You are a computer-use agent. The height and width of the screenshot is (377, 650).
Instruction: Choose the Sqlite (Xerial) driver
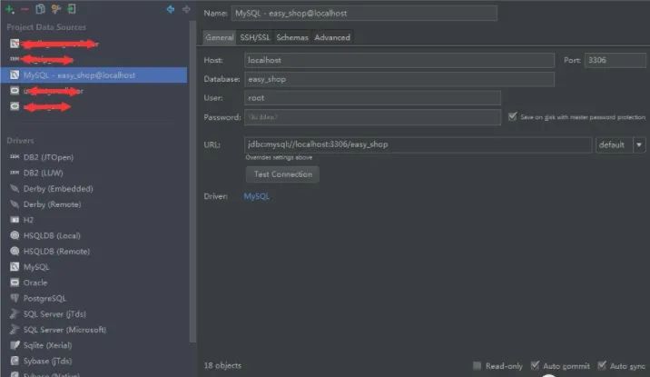click(47, 345)
